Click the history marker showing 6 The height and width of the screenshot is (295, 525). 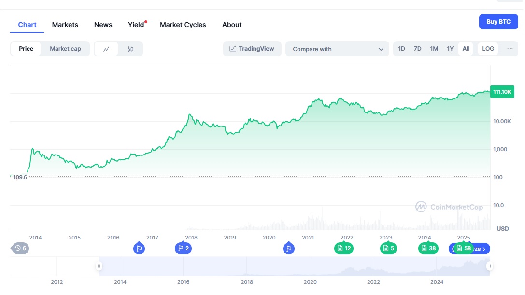[20, 248]
